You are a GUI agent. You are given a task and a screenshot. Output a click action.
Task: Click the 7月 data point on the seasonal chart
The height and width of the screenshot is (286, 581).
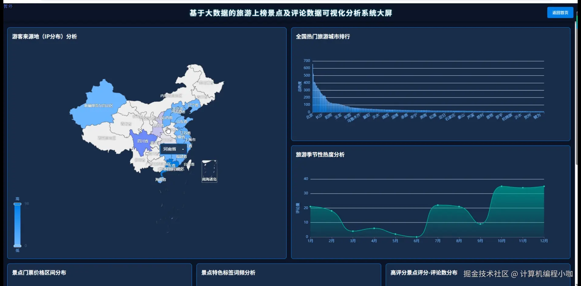coord(438,205)
